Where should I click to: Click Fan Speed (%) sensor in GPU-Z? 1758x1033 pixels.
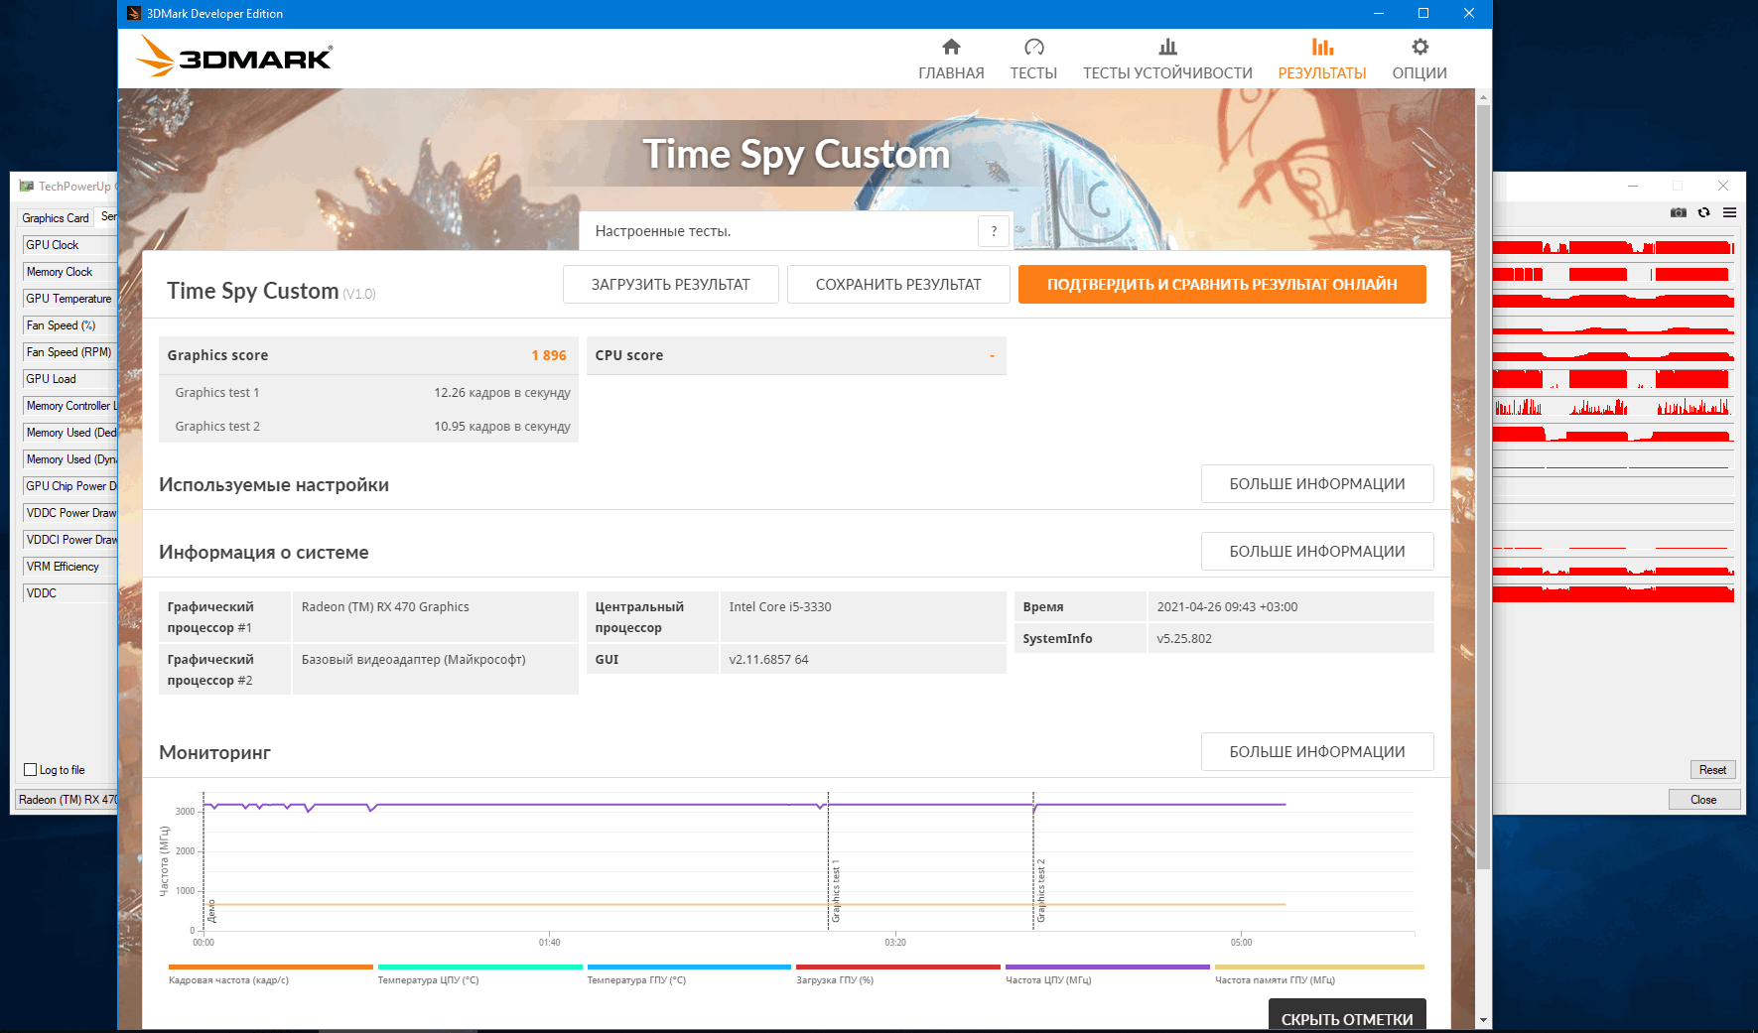69,325
